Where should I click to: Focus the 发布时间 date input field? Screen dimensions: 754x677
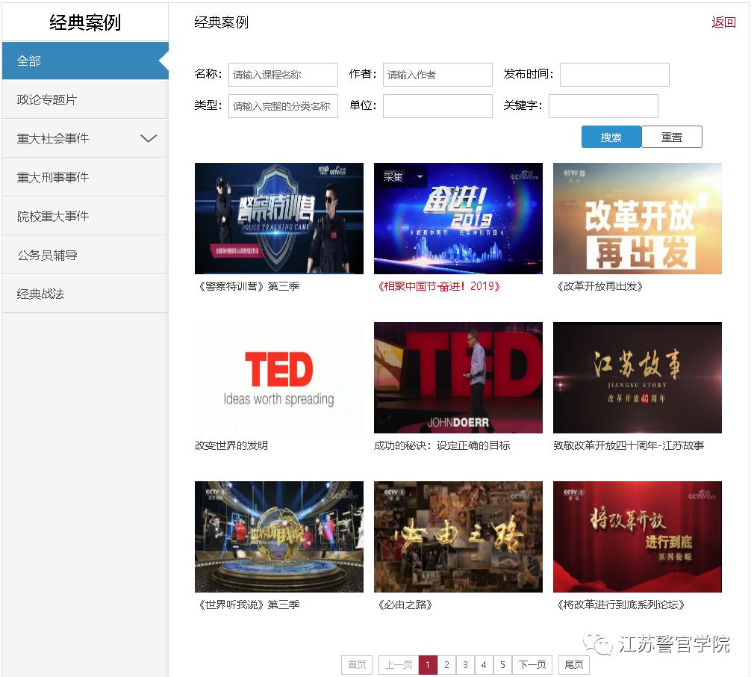point(614,75)
